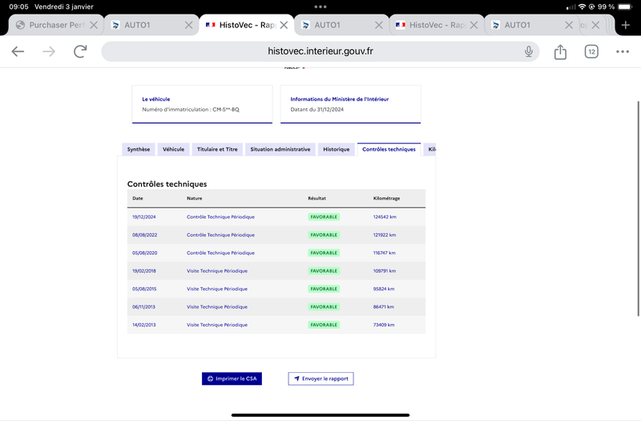Viewport: 641px width, 421px height.
Task: Click Informations du Ministère de l'Intérieur card
Action: [350, 104]
